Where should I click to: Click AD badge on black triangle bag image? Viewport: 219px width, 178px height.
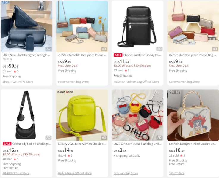pyautogui.click(x=49, y=49)
